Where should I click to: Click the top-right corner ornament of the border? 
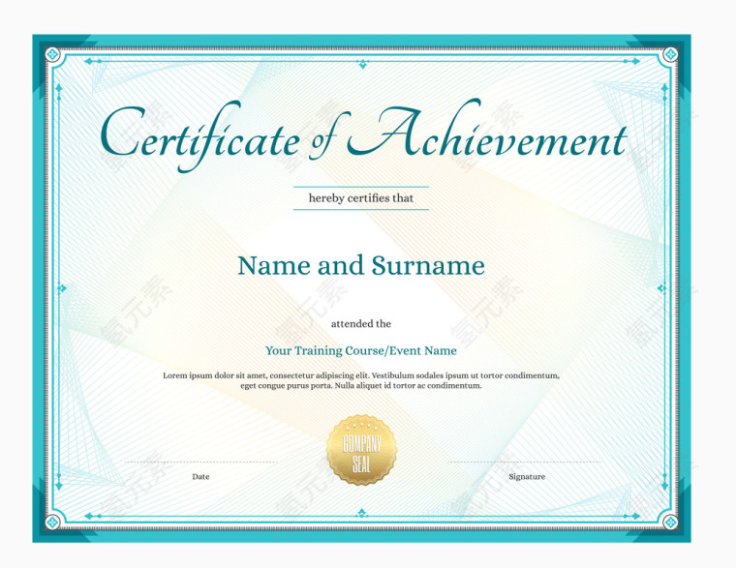(670, 54)
